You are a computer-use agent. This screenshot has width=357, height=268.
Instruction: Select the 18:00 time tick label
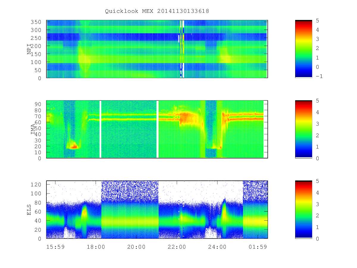[x=96, y=247]
